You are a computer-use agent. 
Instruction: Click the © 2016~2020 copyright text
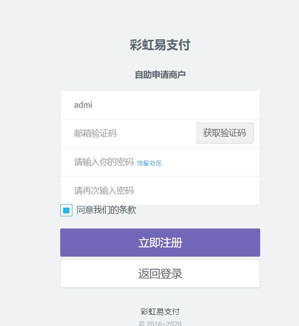160,324
